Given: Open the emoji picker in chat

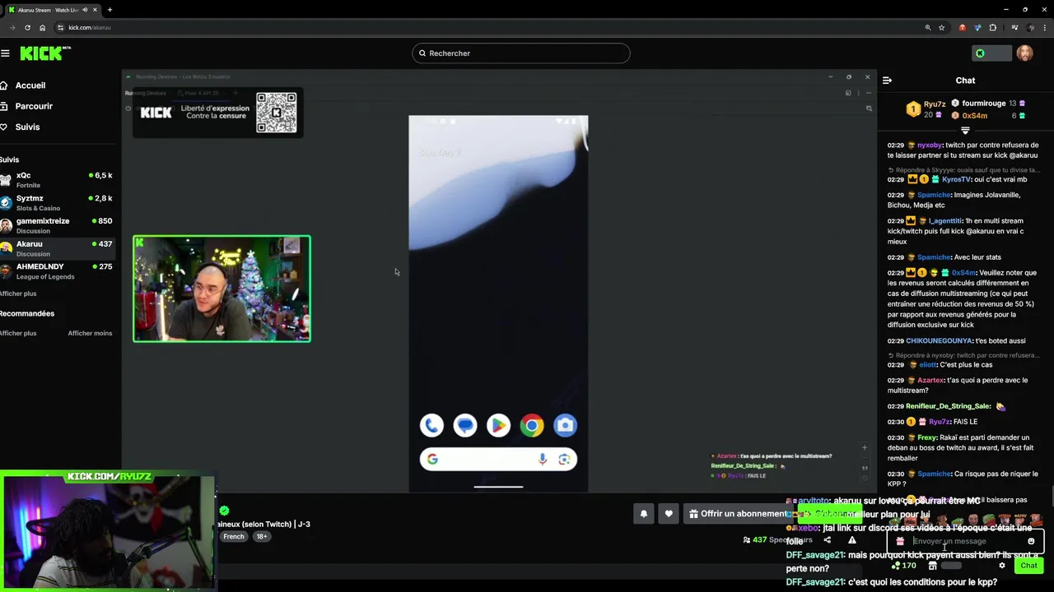Looking at the screenshot, I should click(1031, 541).
